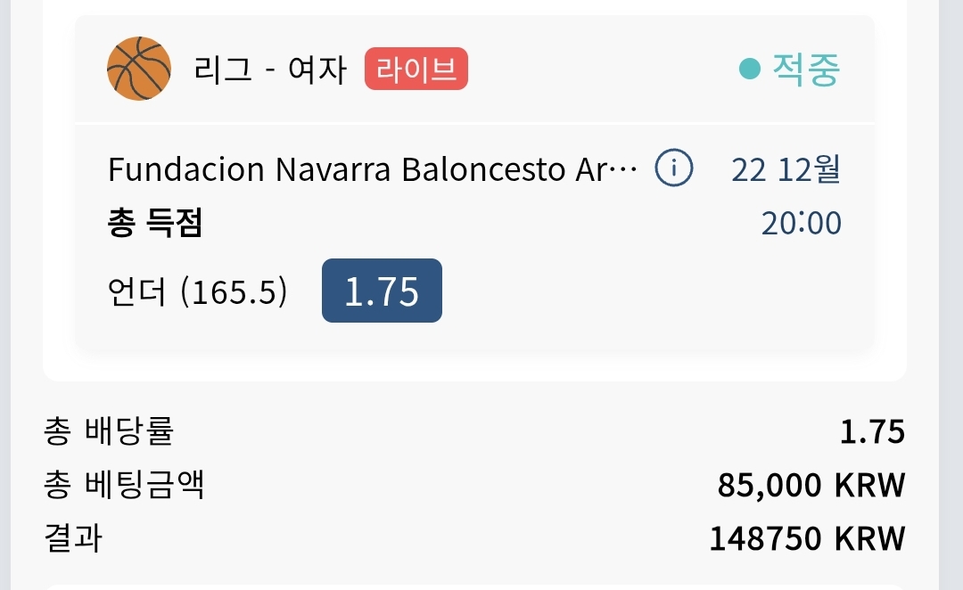The height and width of the screenshot is (590, 963).
Task: Click the 결과 result label
Action: tap(72, 537)
